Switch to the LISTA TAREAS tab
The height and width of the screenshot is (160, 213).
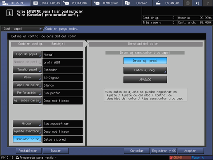(x=46, y=3)
